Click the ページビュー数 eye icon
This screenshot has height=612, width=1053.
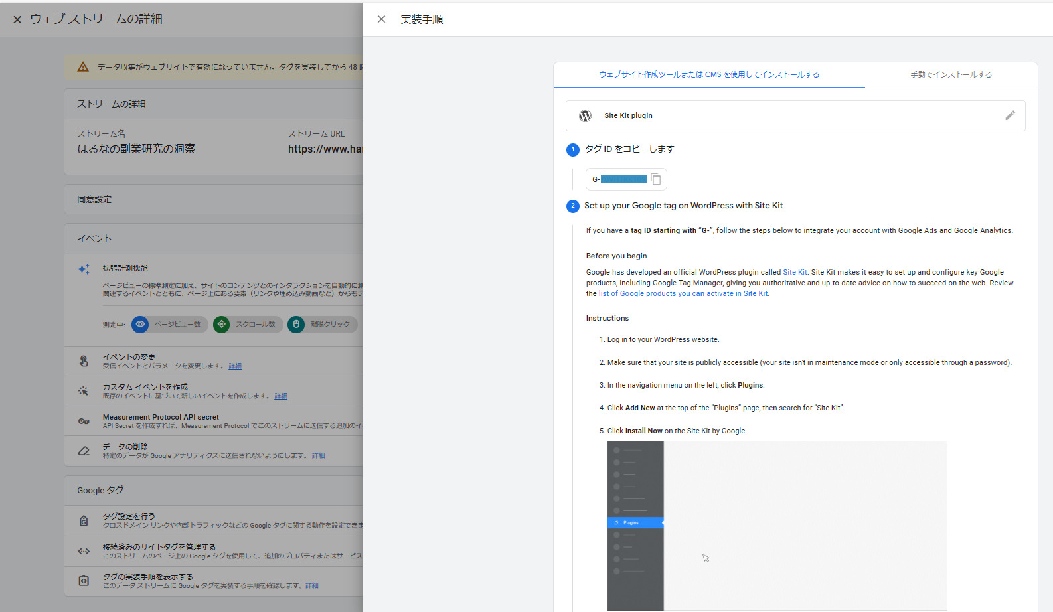pos(140,324)
